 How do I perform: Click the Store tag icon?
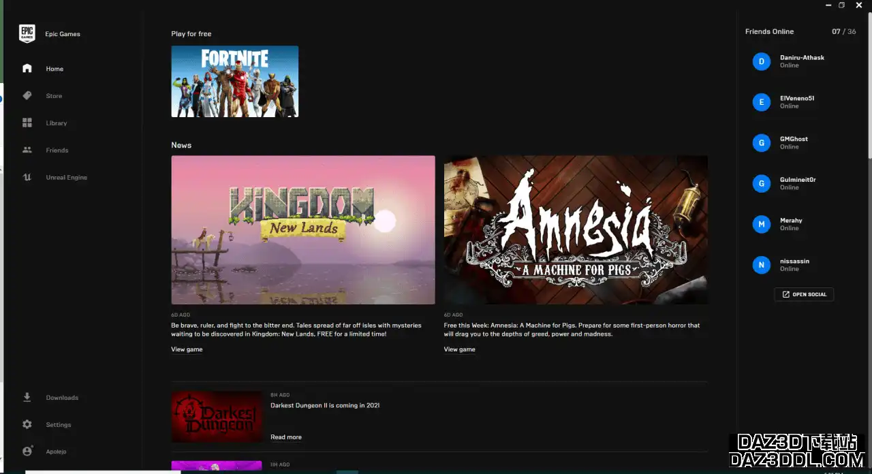(x=27, y=96)
